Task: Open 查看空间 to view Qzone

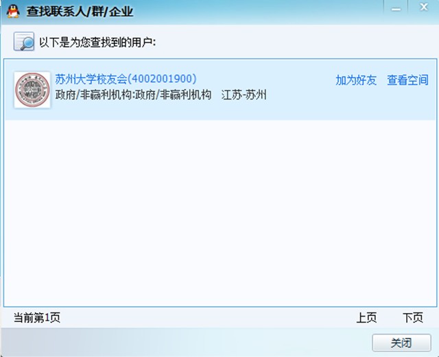Action: (407, 80)
